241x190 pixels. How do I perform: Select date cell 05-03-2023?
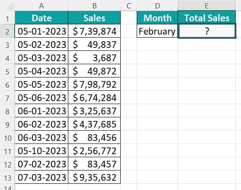[x=42, y=57]
